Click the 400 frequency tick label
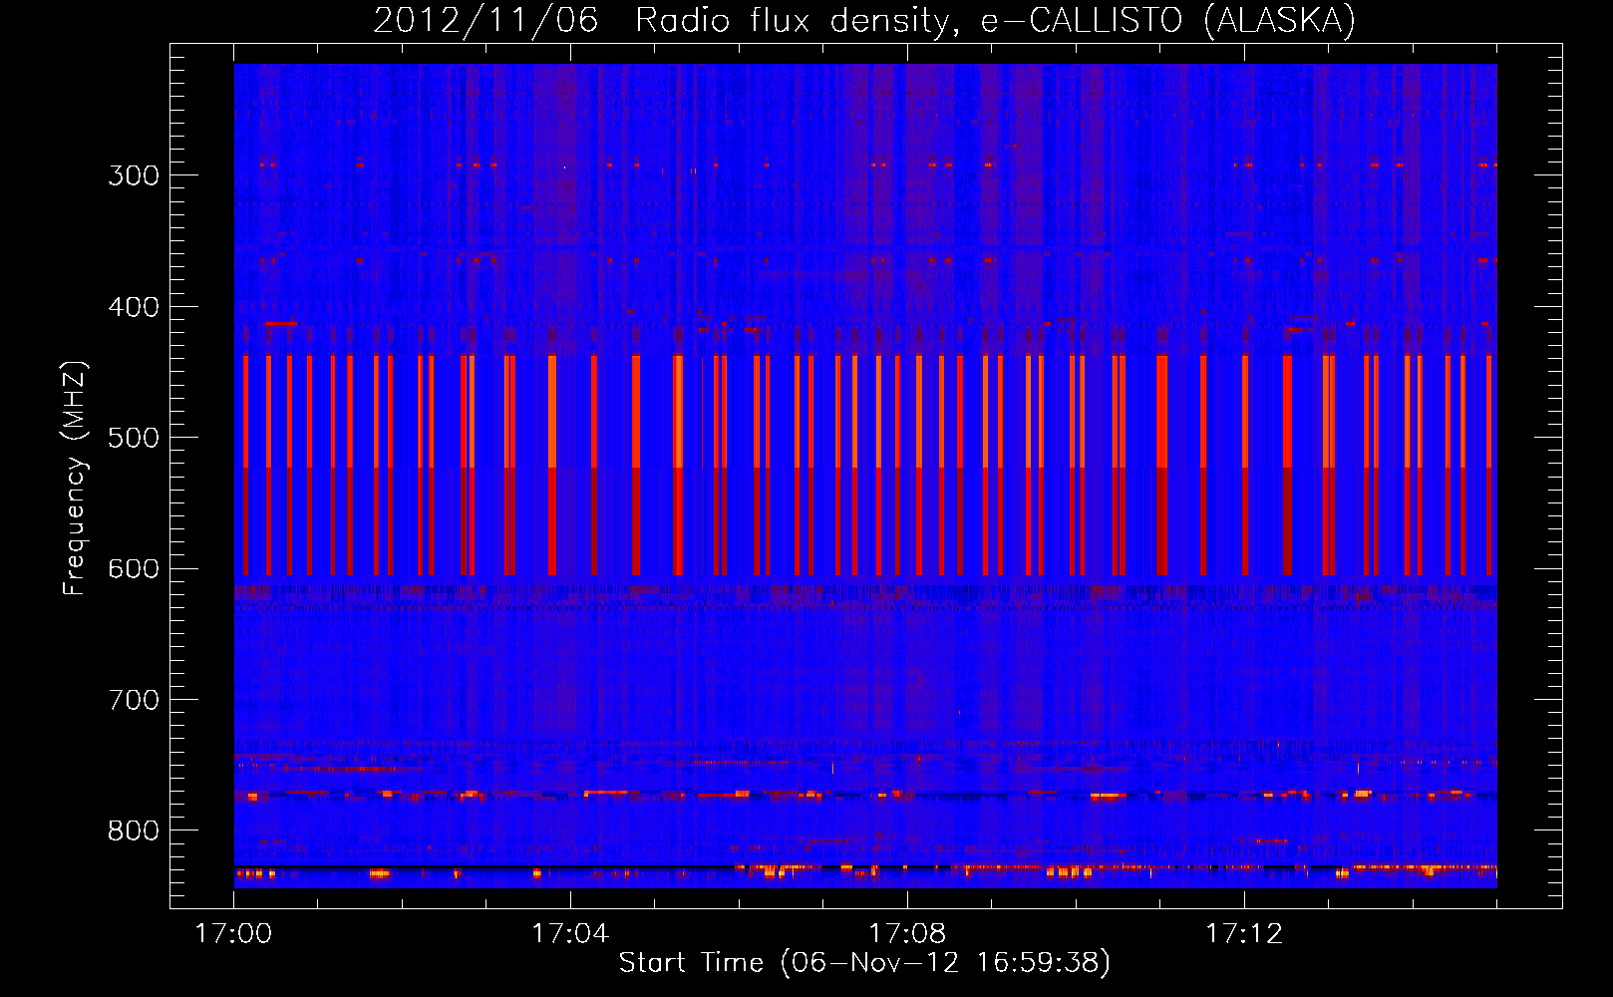 pyautogui.click(x=134, y=307)
